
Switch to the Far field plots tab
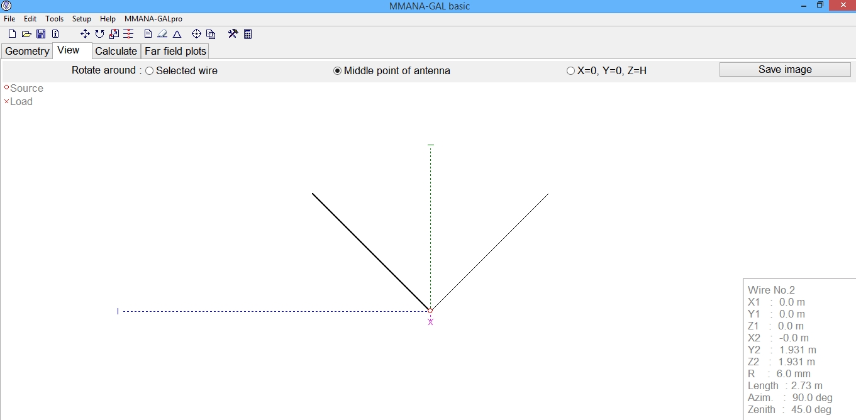point(175,51)
